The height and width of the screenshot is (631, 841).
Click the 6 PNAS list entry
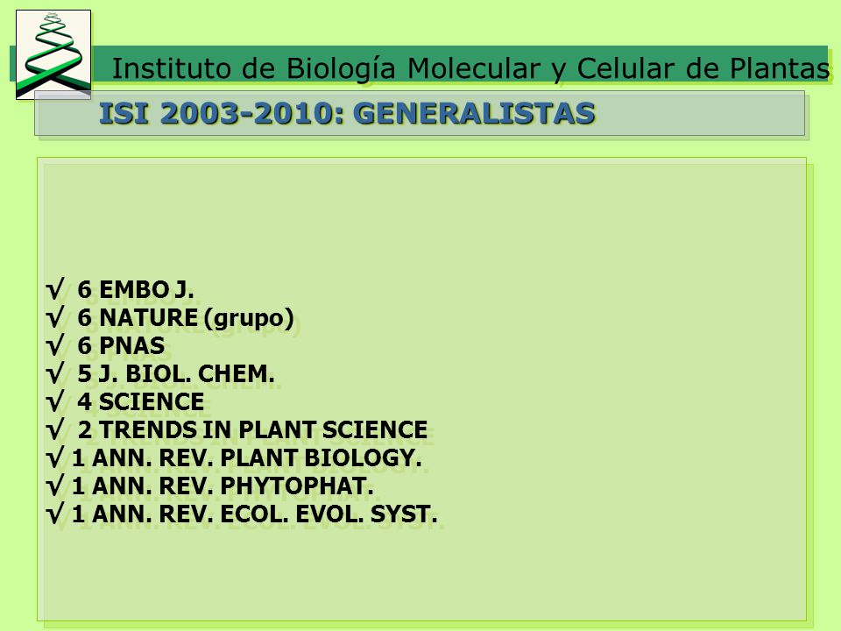(x=121, y=345)
